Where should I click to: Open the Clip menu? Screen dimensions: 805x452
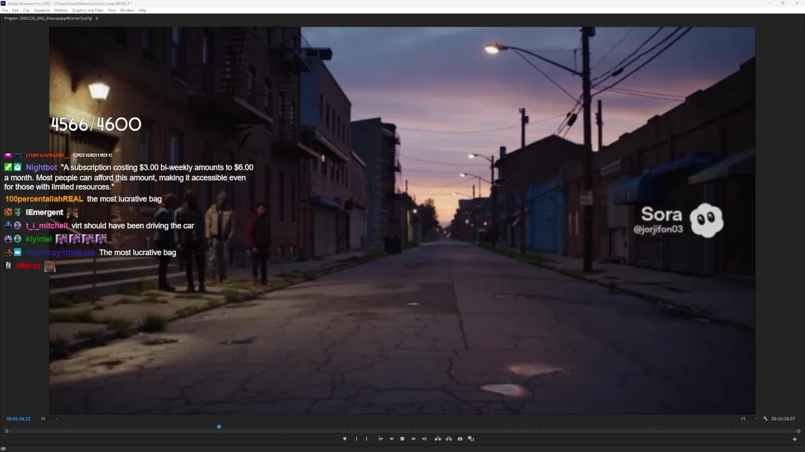[26, 10]
